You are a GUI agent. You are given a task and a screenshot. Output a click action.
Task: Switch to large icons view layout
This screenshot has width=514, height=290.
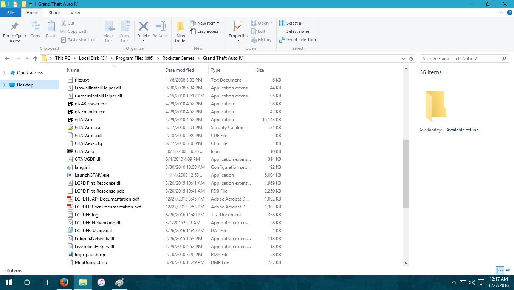click(x=508, y=270)
